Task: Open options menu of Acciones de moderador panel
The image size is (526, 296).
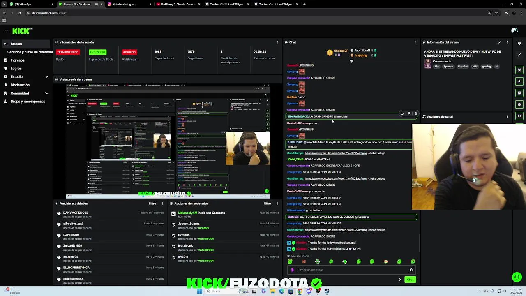Action: [x=277, y=203]
